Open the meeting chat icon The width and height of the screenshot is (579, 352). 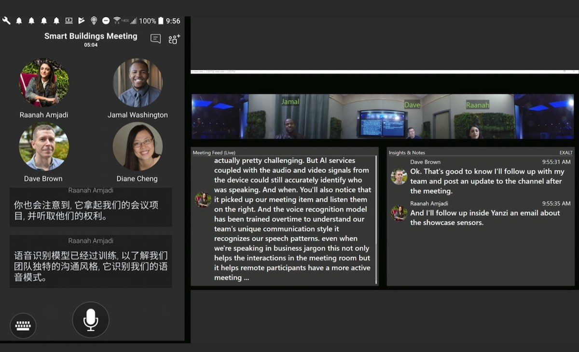(155, 39)
